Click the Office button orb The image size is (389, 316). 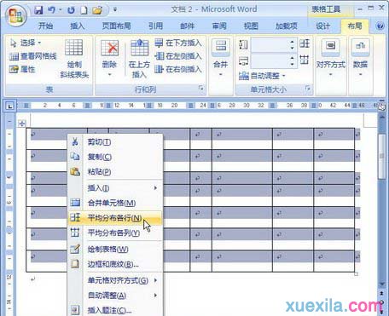click(16, 15)
